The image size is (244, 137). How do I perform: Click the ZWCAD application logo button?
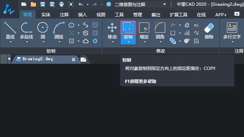coord(9,9)
